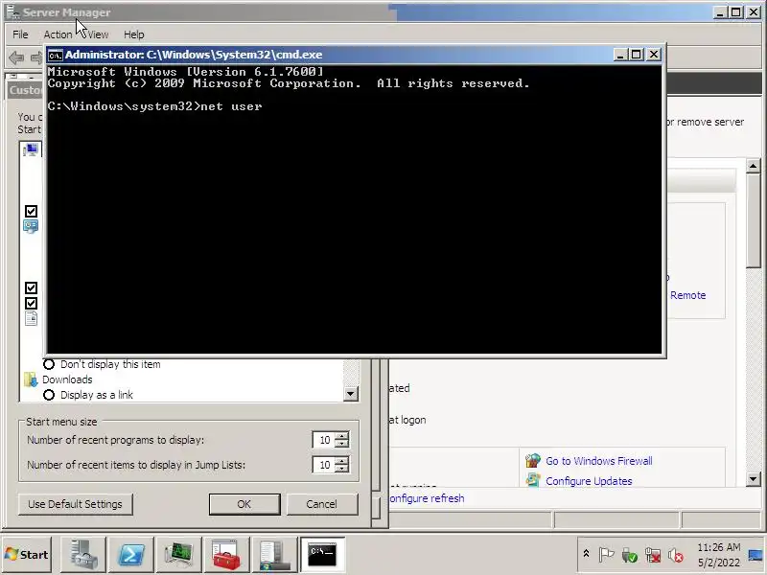Open the Configure Updates link
The height and width of the screenshot is (575, 767).
[x=589, y=481]
